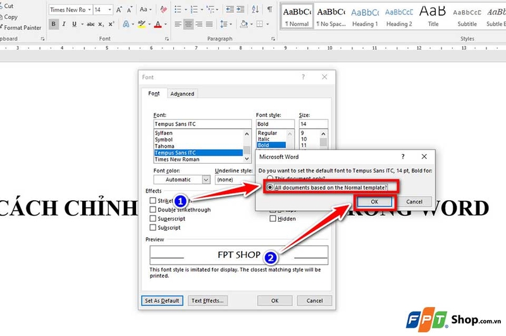
Task: Click the Font name input field
Action: (202, 124)
